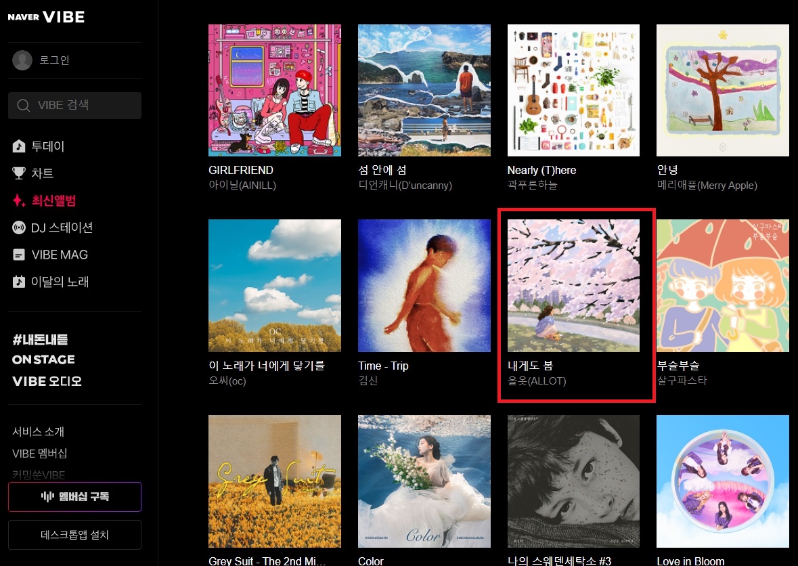
Task: Open the 내게도 봄 album cover
Action: [x=573, y=286]
